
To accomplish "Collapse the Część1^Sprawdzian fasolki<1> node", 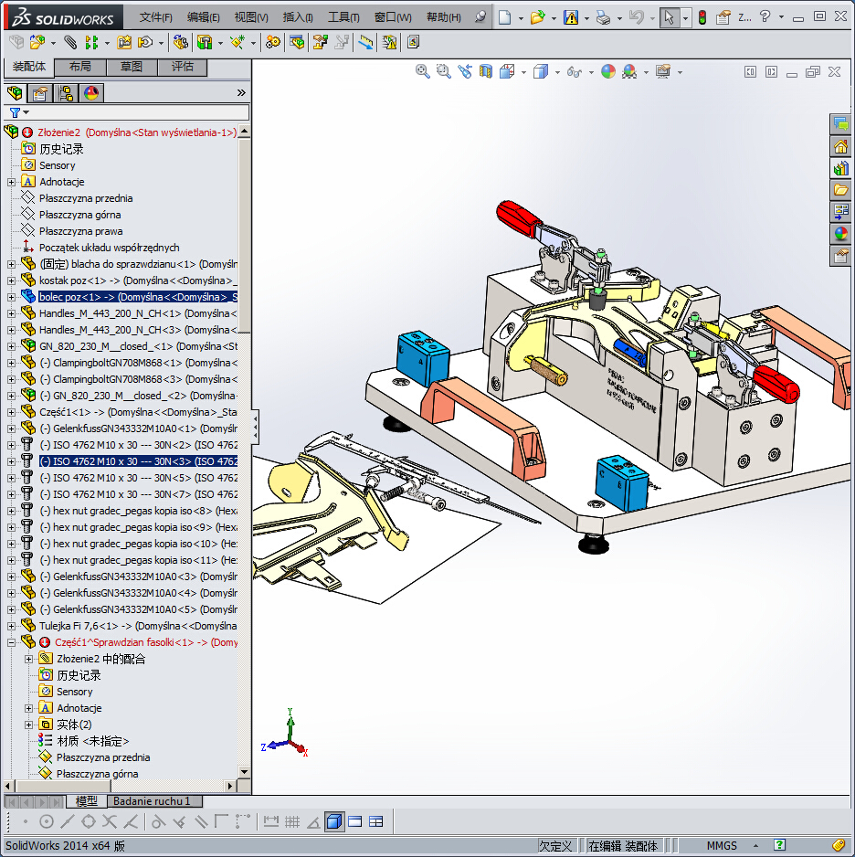I will coord(11,643).
